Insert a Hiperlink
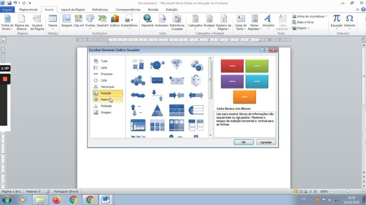366x205 pixels. [x=148, y=21]
